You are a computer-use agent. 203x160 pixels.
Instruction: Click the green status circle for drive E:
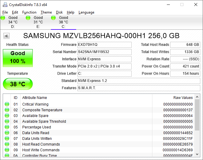point(28,18)
